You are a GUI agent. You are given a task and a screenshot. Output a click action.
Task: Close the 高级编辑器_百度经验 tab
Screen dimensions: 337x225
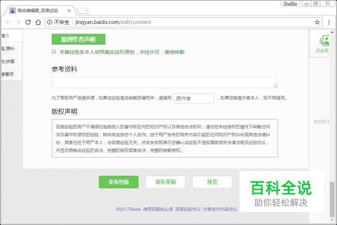pyautogui.click(x=69, y=11)
